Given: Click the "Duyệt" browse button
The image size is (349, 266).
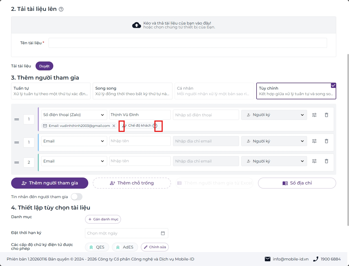Looking at the screenshot, I should (44, 66).
